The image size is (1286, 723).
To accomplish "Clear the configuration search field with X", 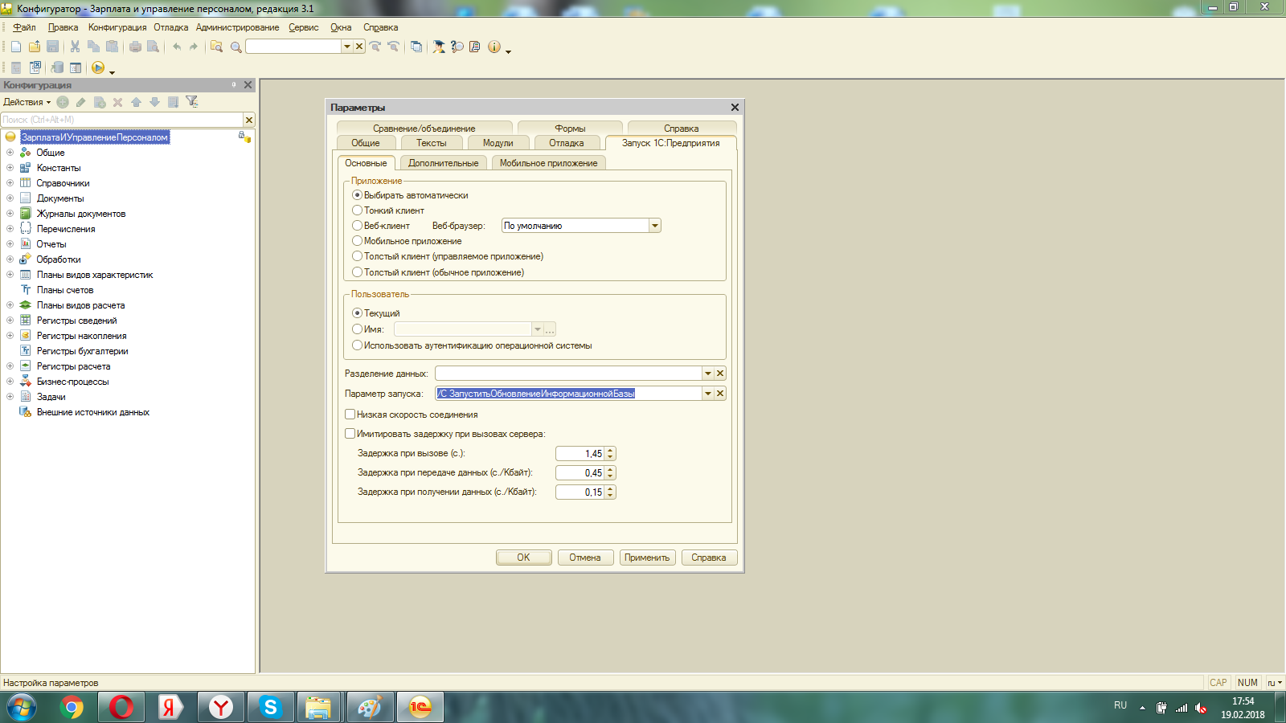I will tap(249, 120).
